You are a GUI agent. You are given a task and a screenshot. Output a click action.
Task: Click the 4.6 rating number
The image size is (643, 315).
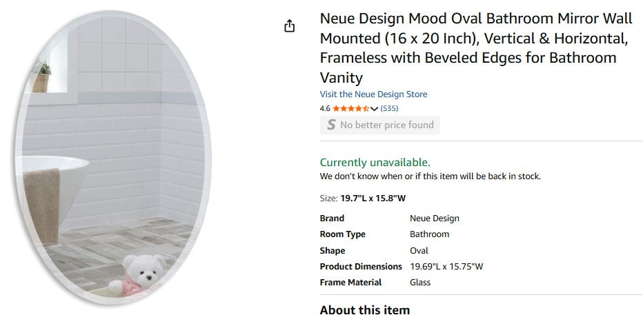(325, 108)
